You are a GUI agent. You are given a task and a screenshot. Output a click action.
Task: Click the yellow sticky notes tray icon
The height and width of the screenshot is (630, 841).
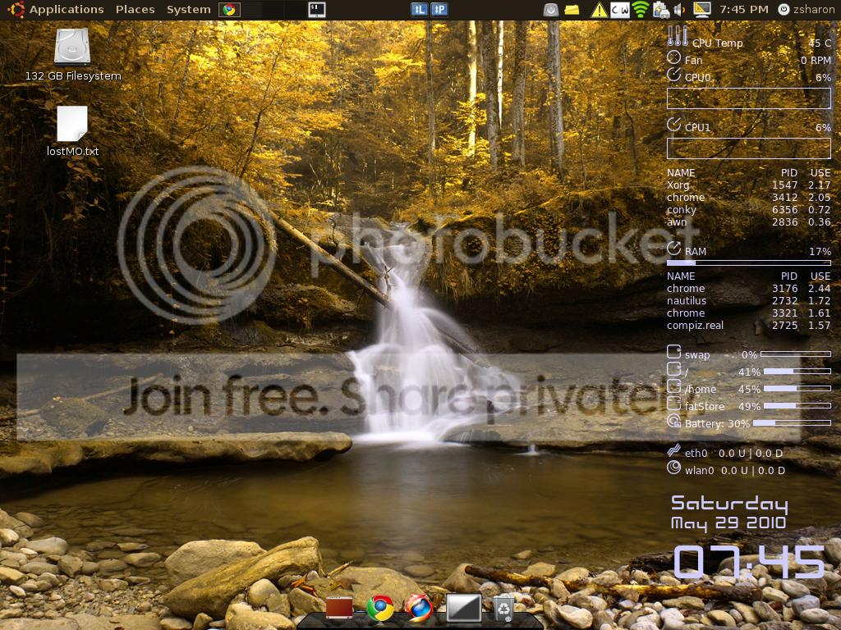coord(572,10)
